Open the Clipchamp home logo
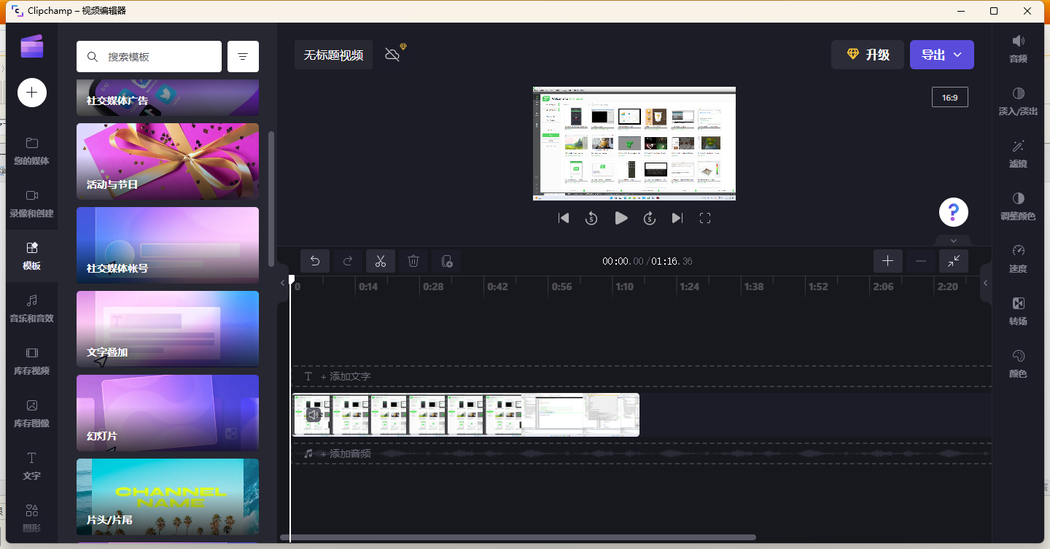Image resolution: width=1050 pixels, height=549 pixels. click(32, 46)
